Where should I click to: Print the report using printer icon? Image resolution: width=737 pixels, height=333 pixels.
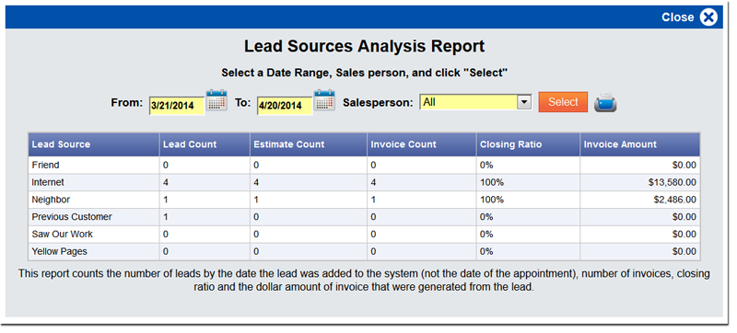(605, 103)
